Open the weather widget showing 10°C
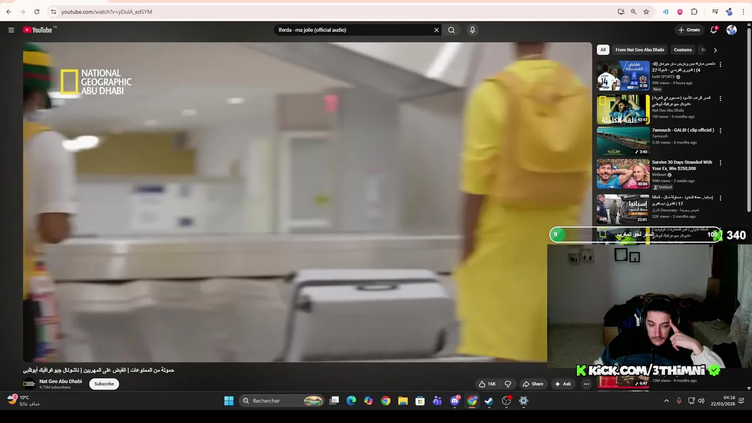 click(23, 401)
